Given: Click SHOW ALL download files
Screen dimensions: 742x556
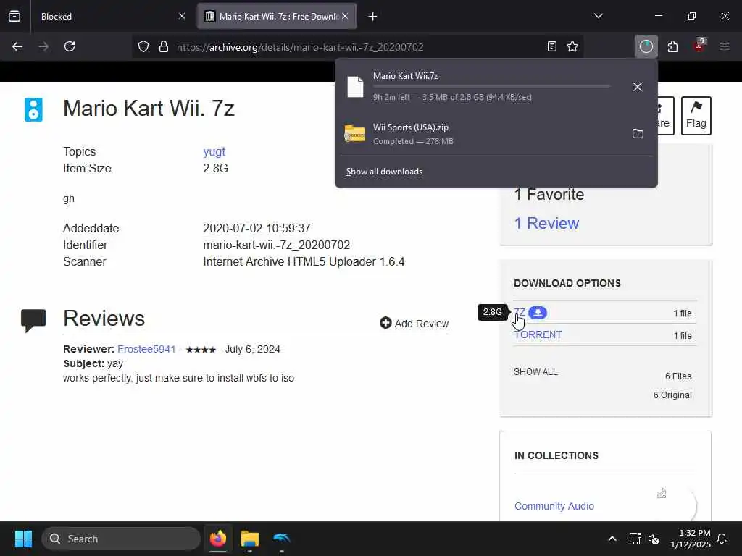Looking at the screenshot, I should pyautogui.click(x=535, y=372).
